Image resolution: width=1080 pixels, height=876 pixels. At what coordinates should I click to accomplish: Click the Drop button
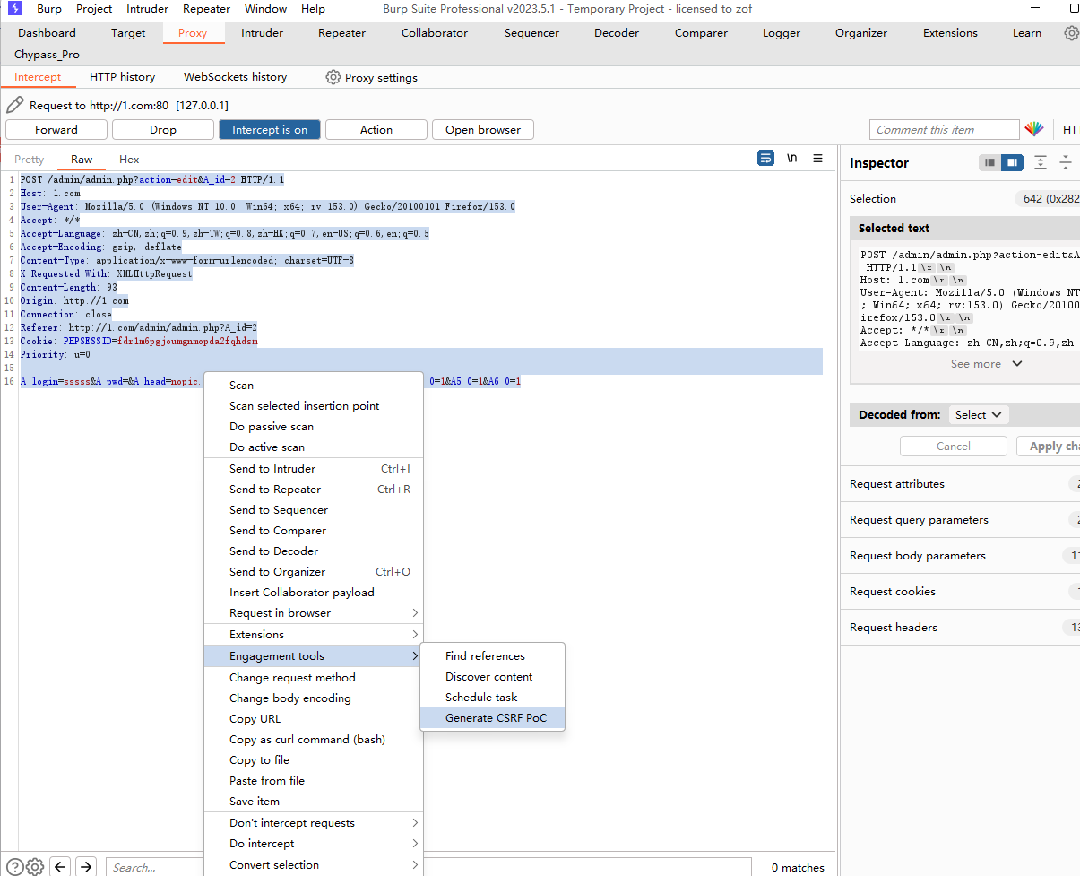point(163,129)
